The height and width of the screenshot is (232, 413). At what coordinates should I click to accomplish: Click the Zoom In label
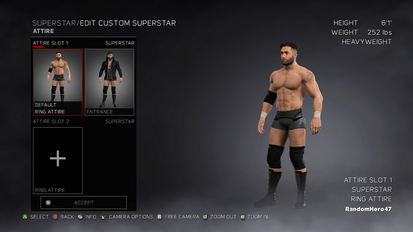(257, 217)
